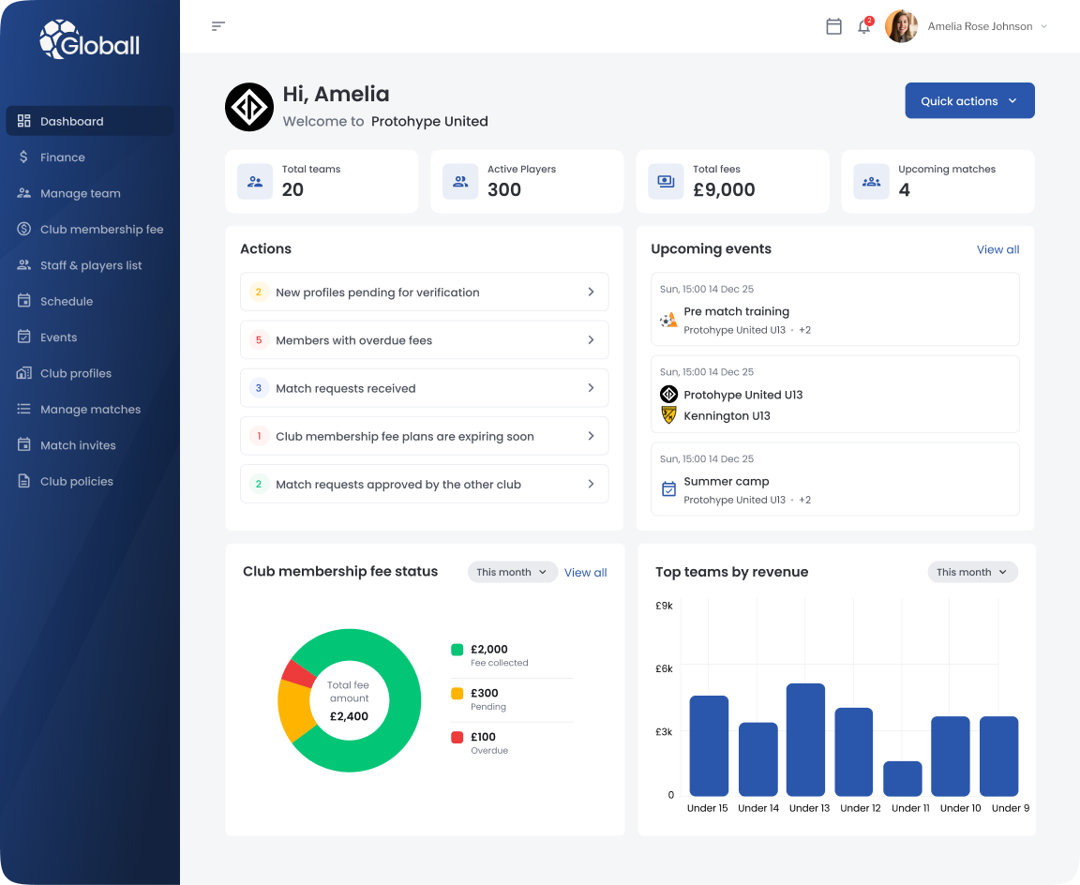The image size is (1080, 885).
Task: Open This month dropdown in fee status
Action: click(x=513, y=572)
